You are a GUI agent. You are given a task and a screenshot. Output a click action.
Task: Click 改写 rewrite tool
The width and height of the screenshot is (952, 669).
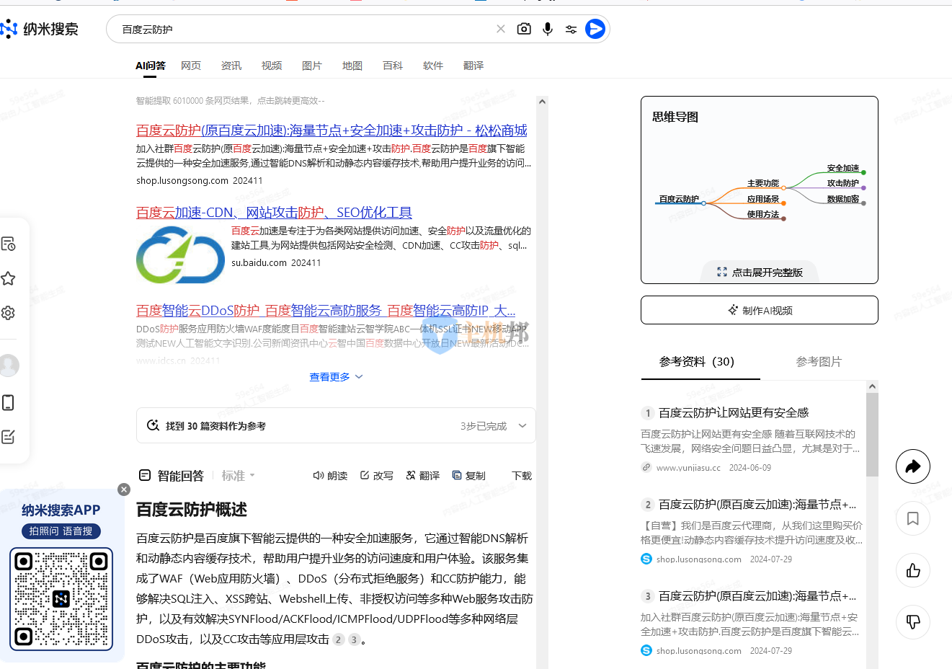[x=377, y=476]
